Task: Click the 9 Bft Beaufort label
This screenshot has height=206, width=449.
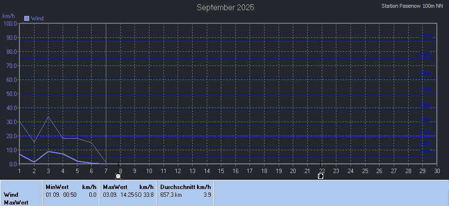Action: pos(425,55)
